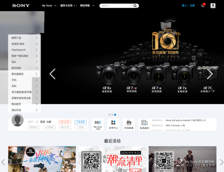Click the Sony logo
This screenshot has width=224, height=172.
click(x=21, y=6)
